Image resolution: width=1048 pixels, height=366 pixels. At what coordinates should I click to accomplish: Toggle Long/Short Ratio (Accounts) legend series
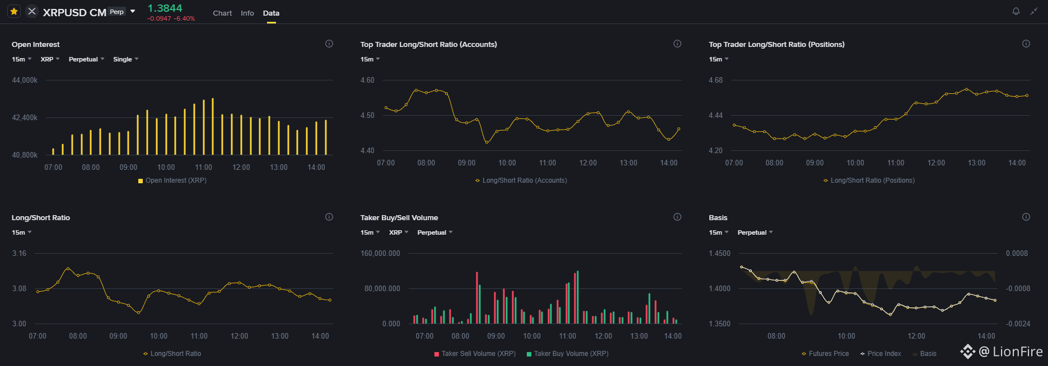coord(521,180)
